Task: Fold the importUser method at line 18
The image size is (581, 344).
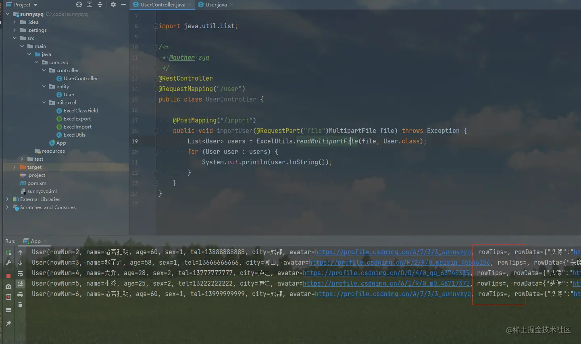Action: click(156, 131)
